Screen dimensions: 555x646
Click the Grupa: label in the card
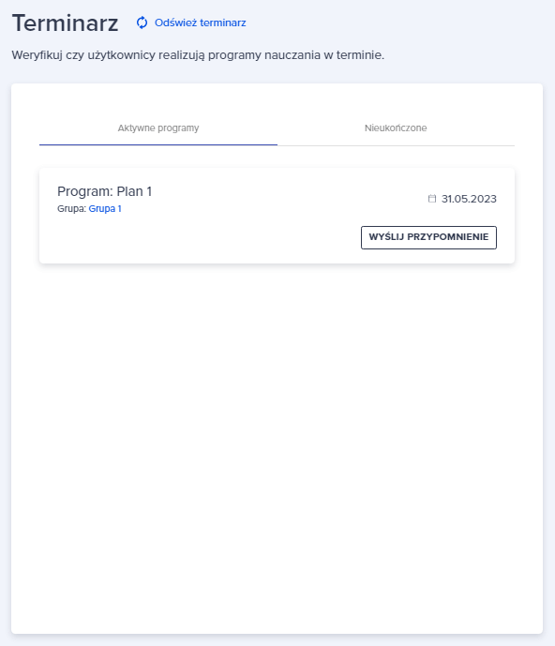71,209
